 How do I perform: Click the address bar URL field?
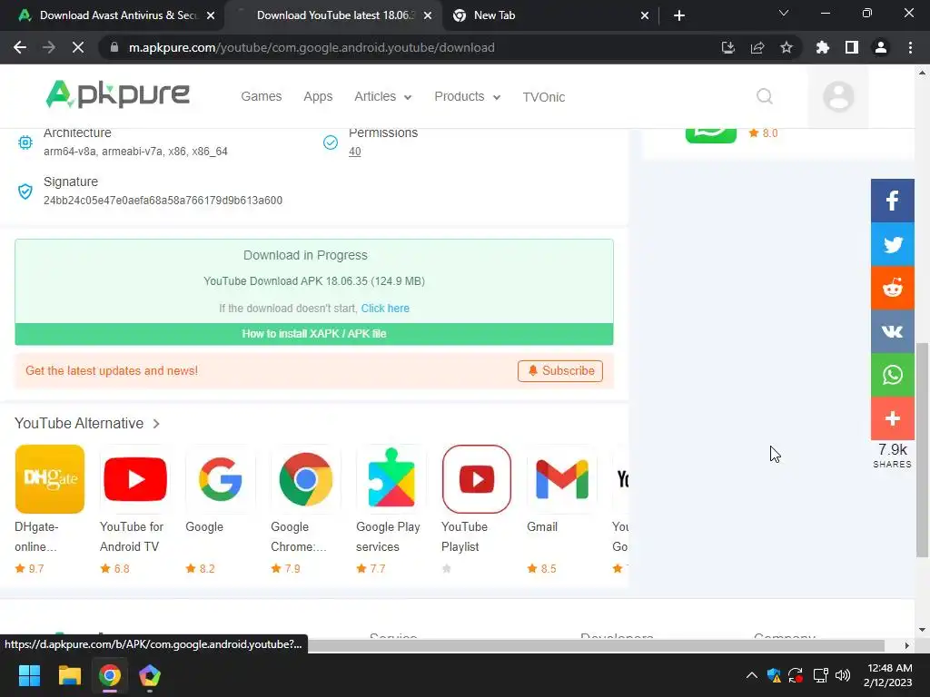pyautogui.click(x=409, y=47)
